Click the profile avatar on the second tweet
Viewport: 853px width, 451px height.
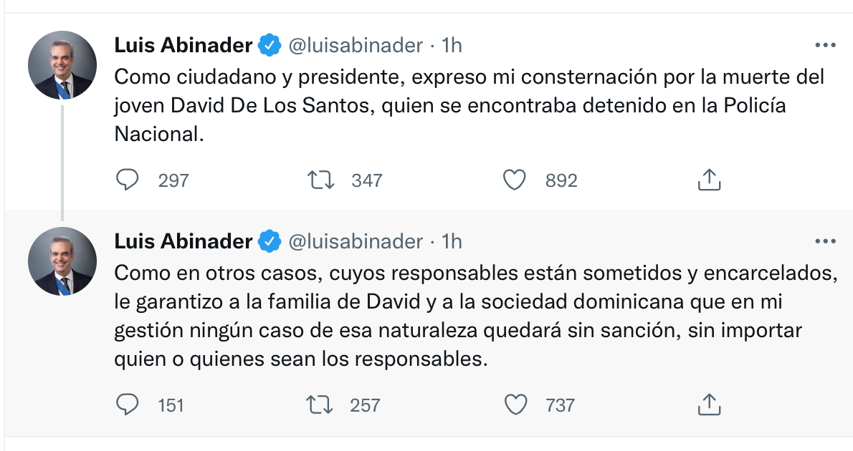(x=62, y=261)
